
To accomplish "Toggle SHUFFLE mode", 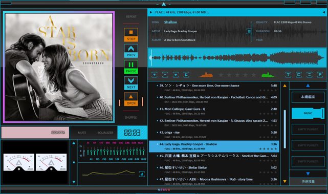I will (x=131, y=117).
